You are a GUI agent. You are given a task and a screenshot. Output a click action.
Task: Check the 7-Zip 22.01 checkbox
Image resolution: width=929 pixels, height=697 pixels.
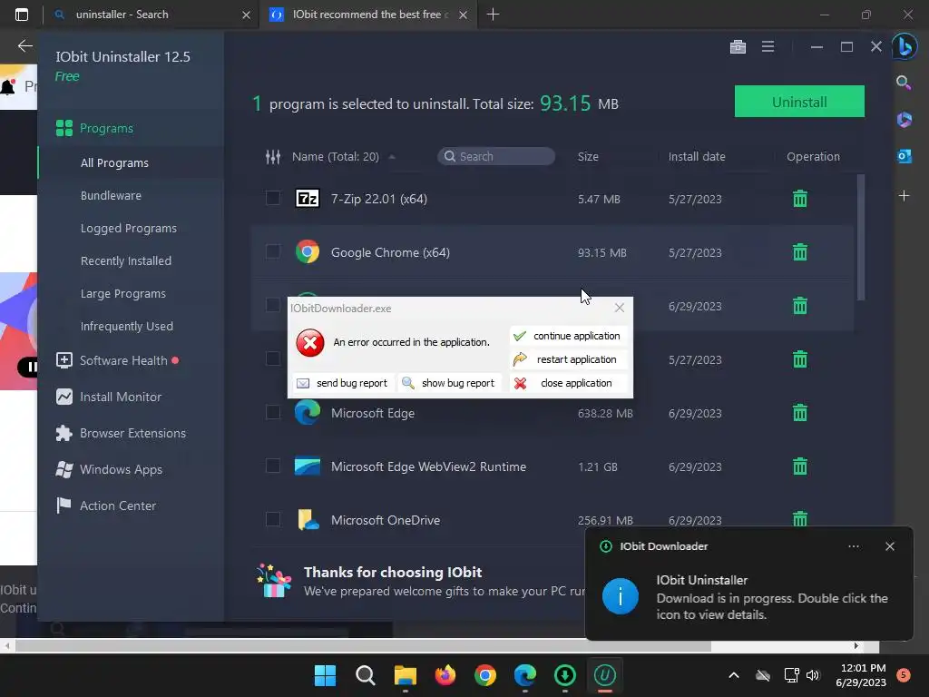pyautogui.click(x=272, y=198)
